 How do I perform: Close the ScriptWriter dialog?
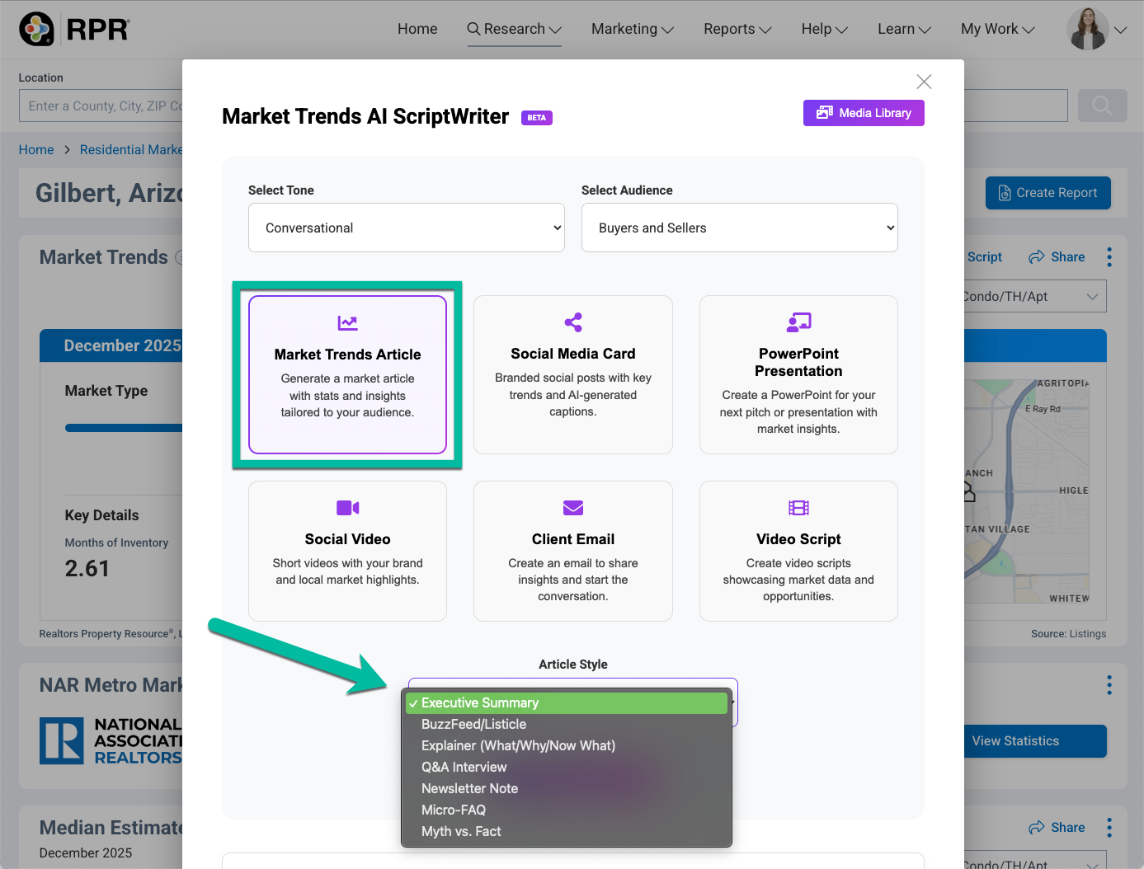coord(924,82)
